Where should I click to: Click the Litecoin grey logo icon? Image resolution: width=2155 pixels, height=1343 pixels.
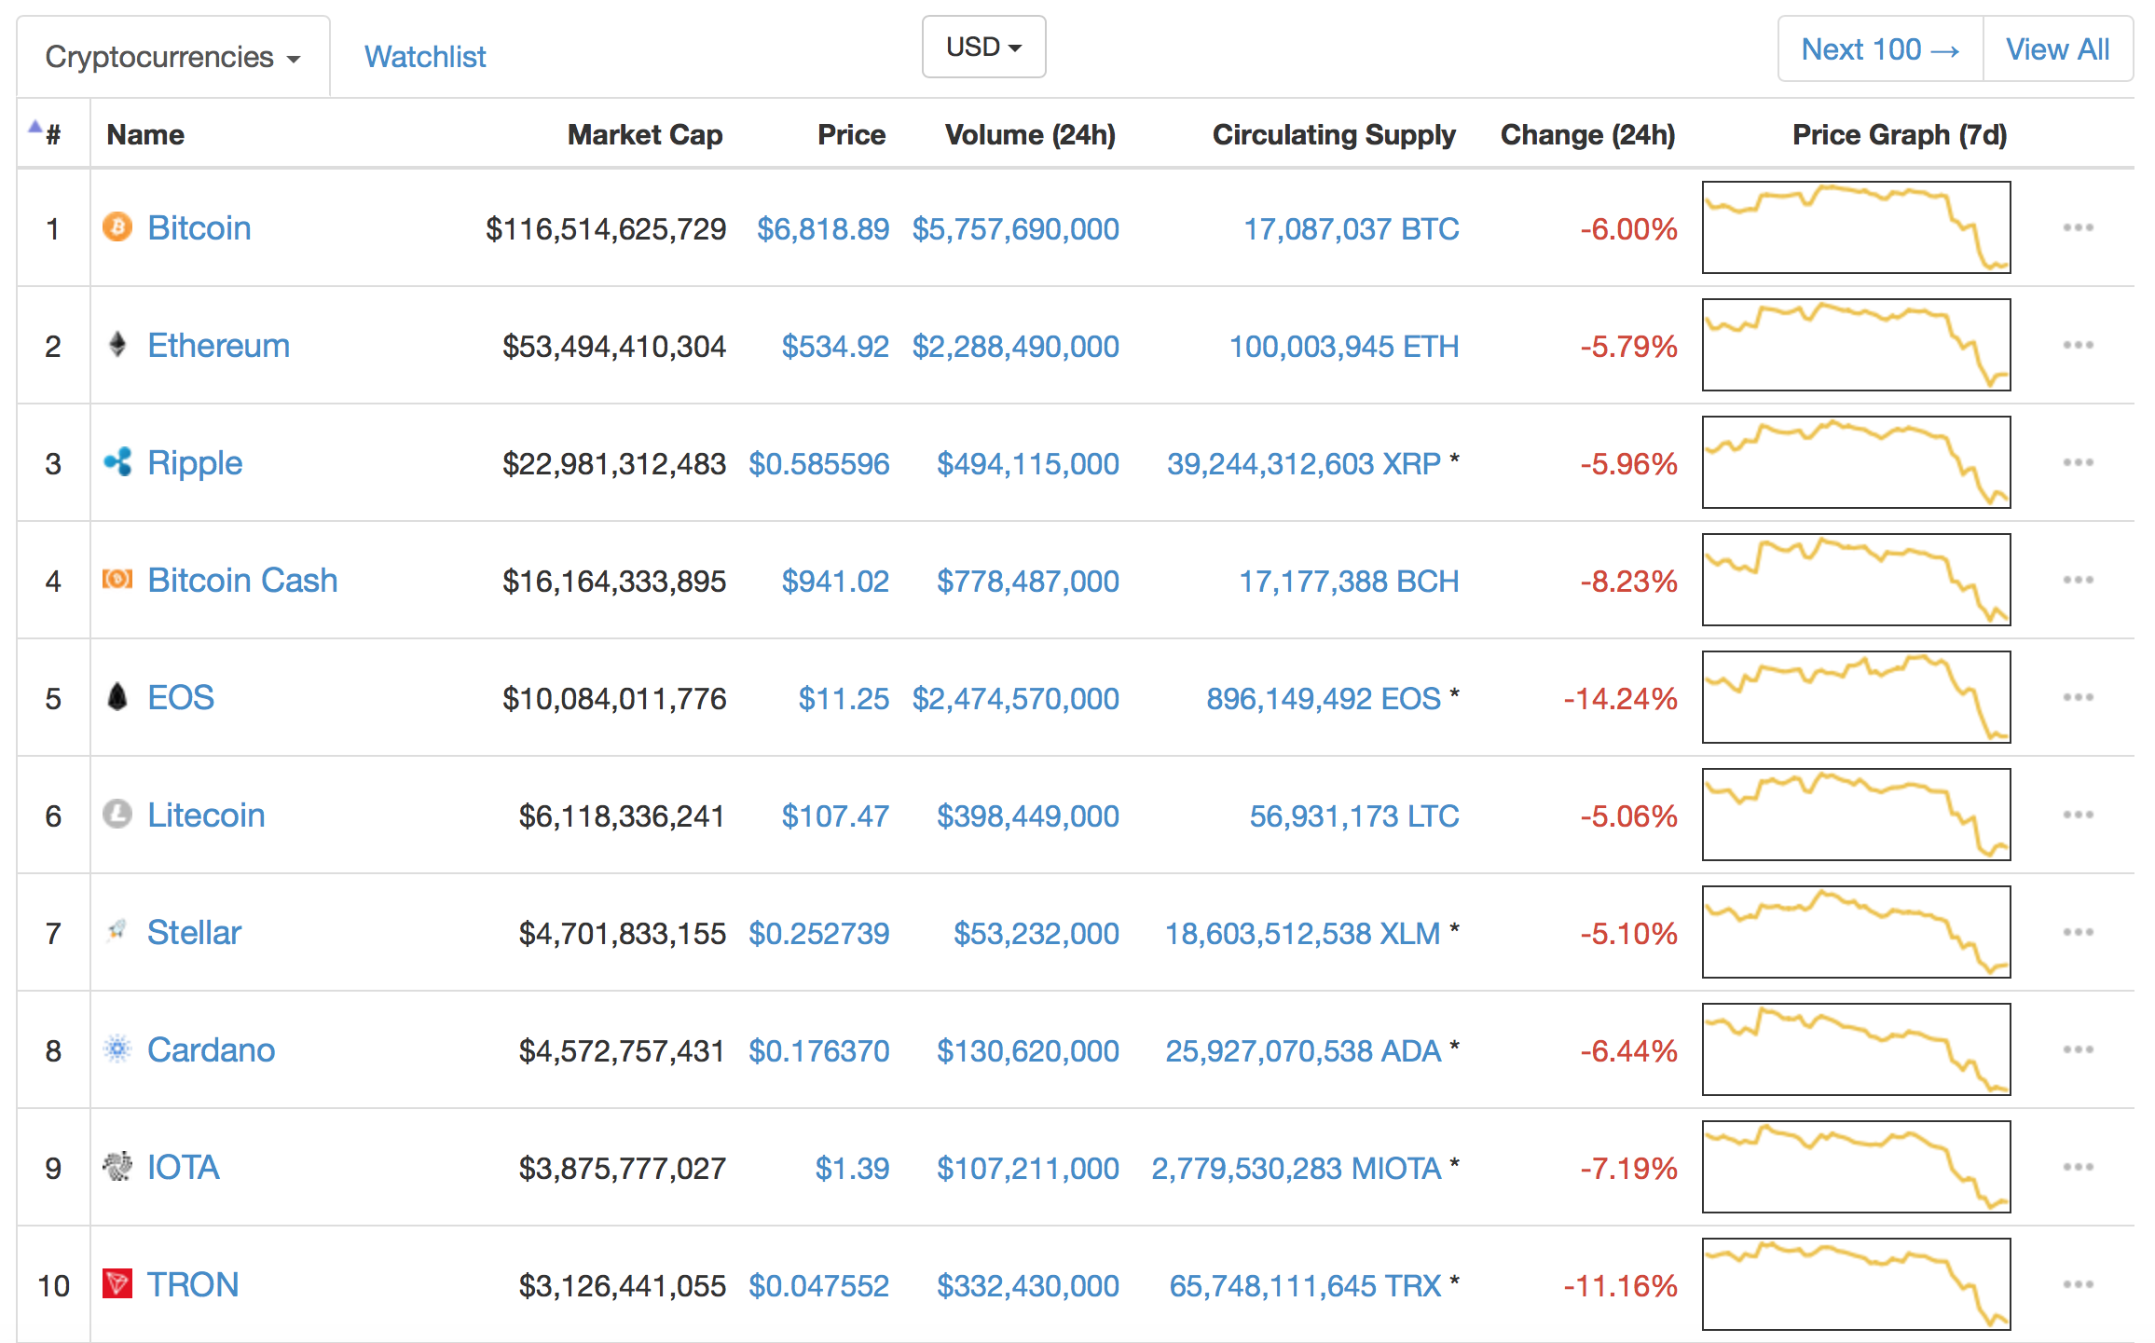pos(117,815)
